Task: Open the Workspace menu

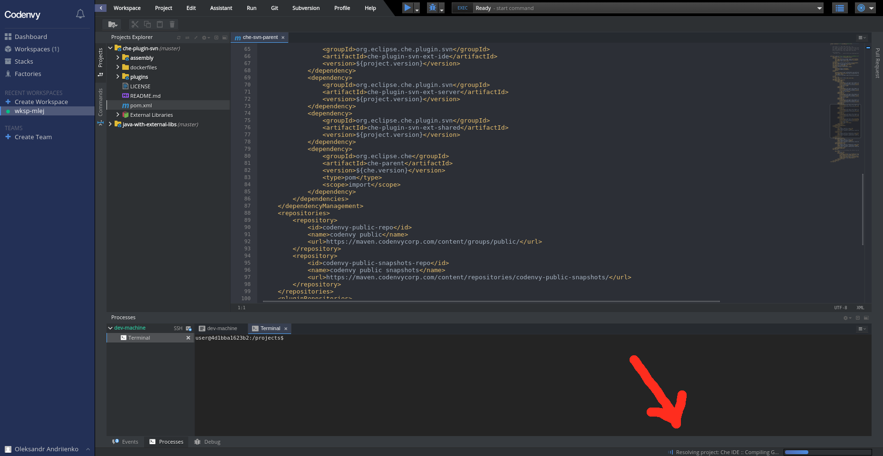Action: tap(127, 8)
